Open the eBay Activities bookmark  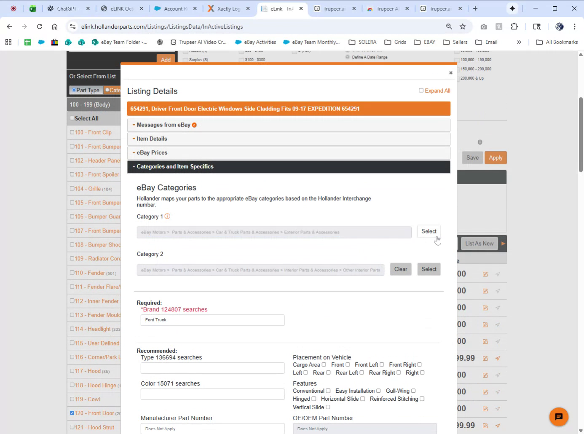click(255, 42)
